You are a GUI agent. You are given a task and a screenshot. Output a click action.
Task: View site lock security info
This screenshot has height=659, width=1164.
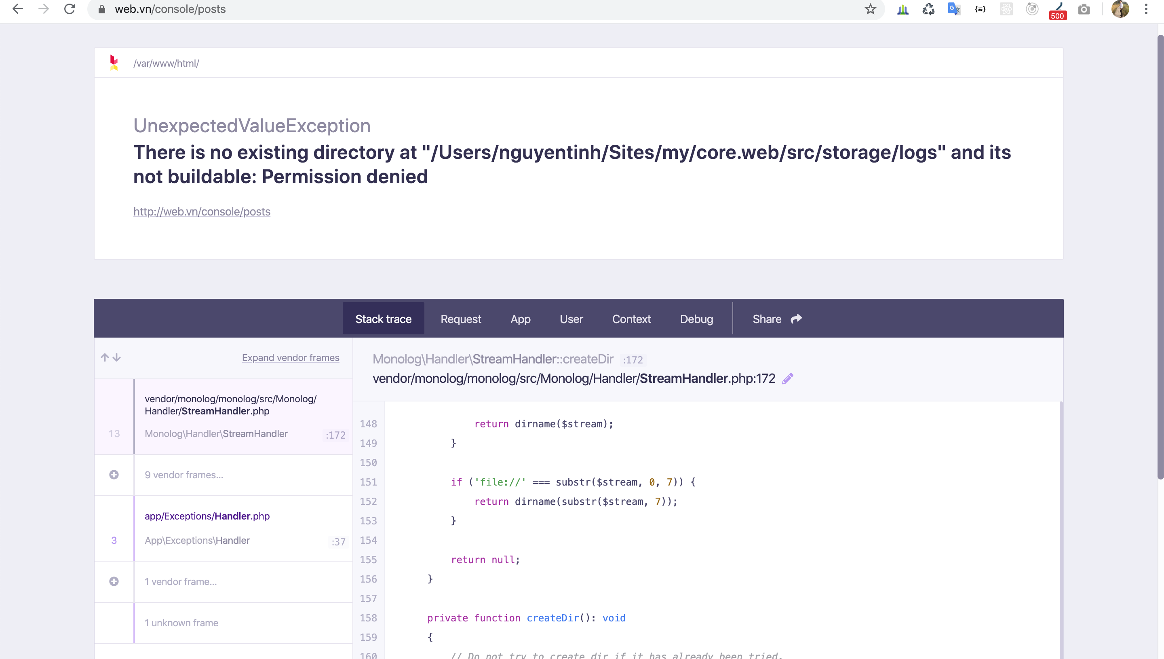pos(102,9)
